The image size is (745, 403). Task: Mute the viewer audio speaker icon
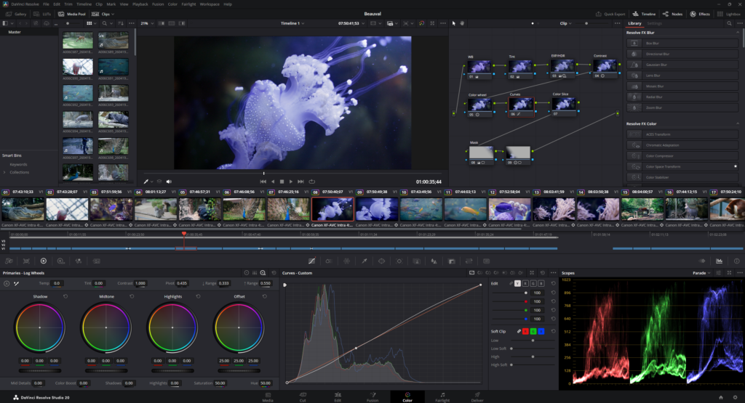coord(169,182)
